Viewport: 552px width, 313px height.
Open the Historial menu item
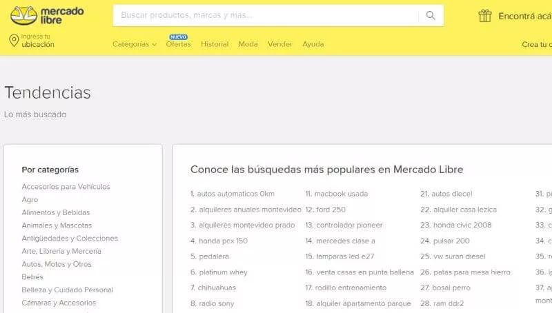(x=215, y=44)
